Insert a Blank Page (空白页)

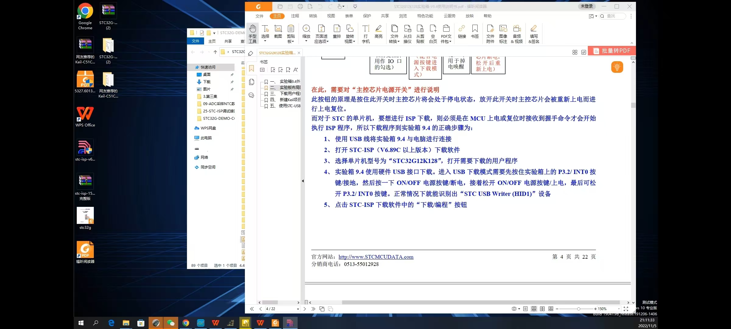(433, 34)
